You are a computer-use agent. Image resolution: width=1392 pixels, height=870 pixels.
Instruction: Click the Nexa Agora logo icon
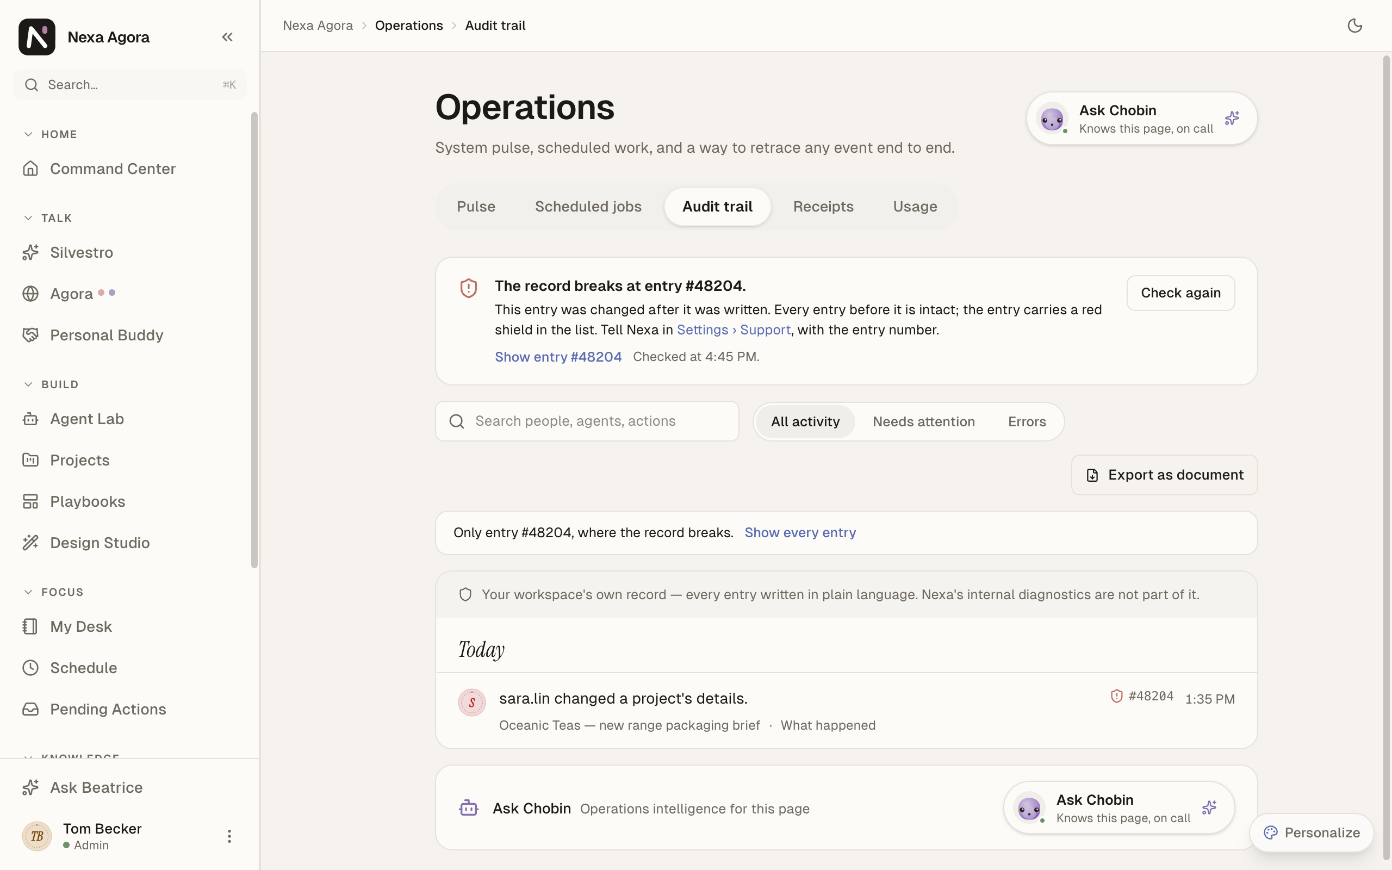(37, 37)
